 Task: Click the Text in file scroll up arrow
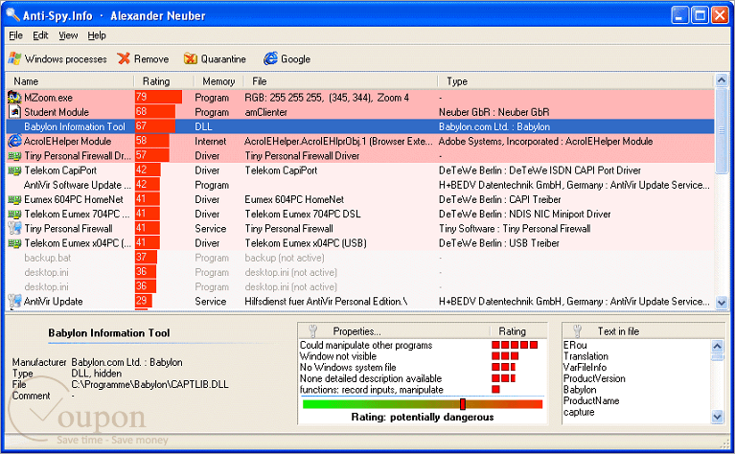click(717, 346)
